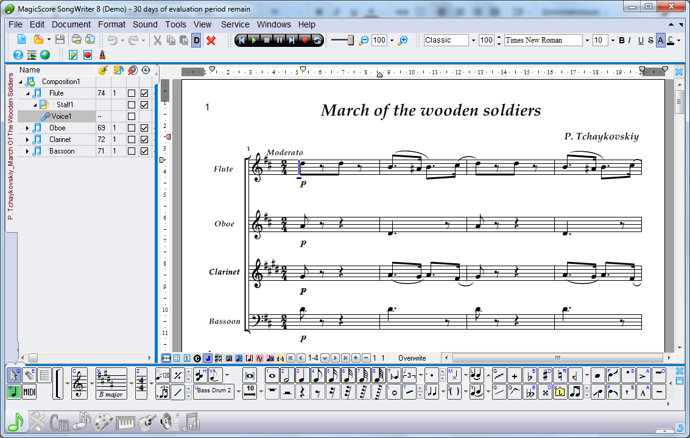Open the Format menu
The image size is (690, 438).
(112, 24)
